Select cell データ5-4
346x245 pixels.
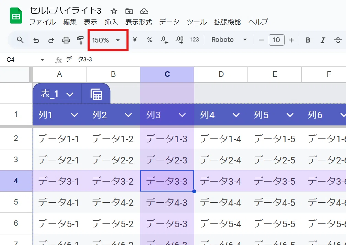pos(221,223)
